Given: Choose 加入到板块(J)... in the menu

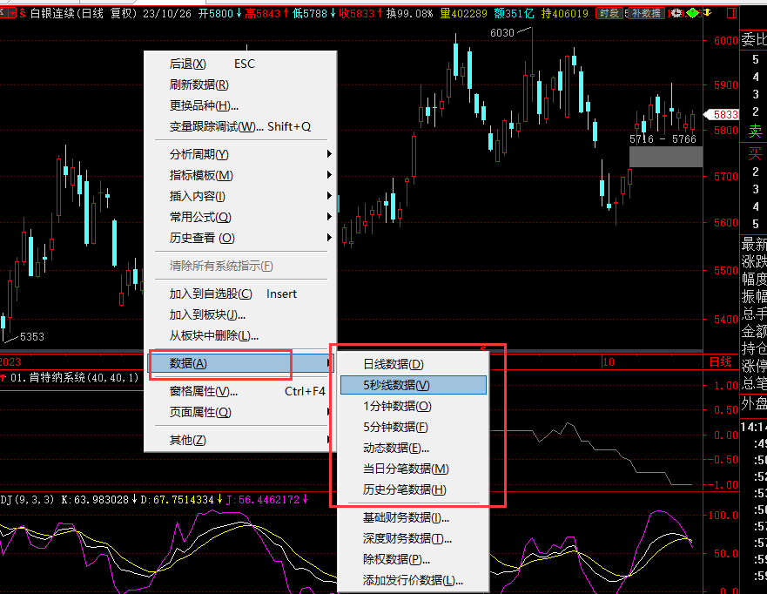Looking at the screenshot, I should point(240,314).
